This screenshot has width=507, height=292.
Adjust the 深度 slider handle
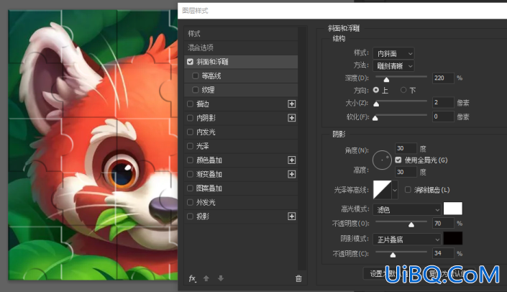[386, 80]
